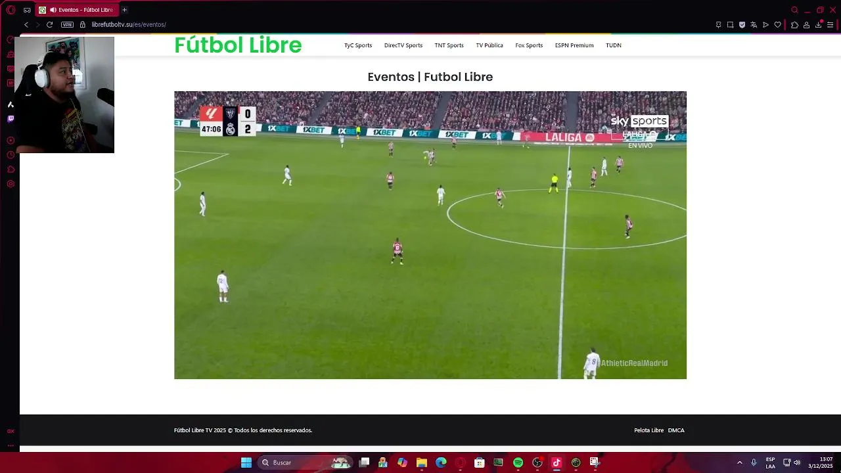This screenshot has height=473, width=841.
Task: Click the streamer webcam overlay
Action: (64, 95)
